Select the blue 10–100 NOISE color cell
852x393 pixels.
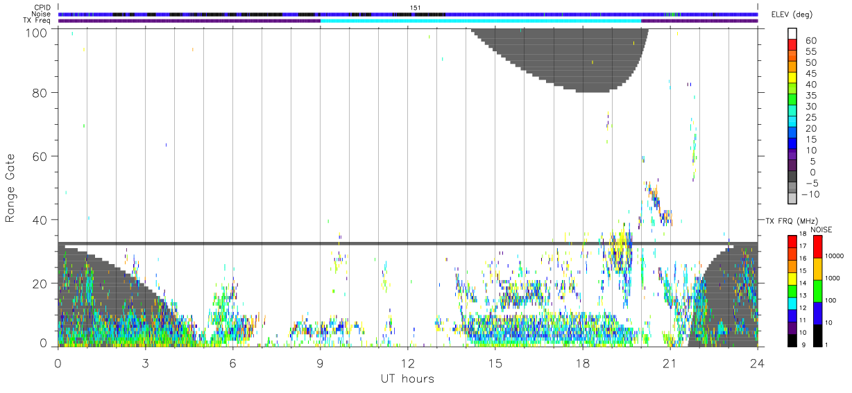817,313
